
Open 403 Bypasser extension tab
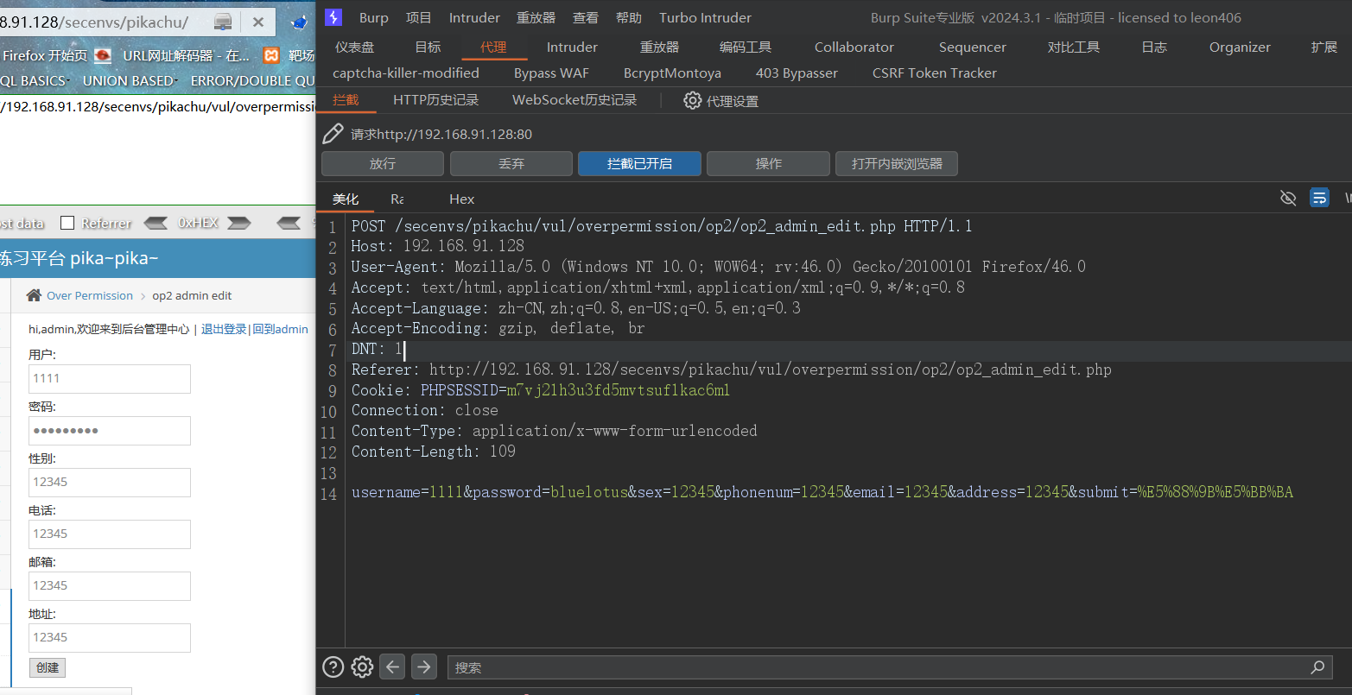pyautogui.click(x=797, y=73)
